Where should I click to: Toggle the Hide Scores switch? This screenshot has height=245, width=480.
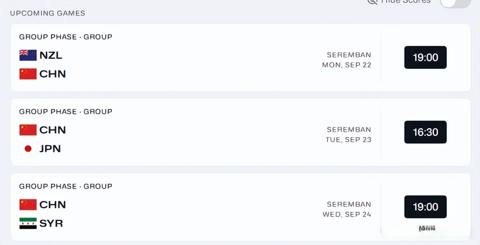pyautogui.click(x=455, y=2)
